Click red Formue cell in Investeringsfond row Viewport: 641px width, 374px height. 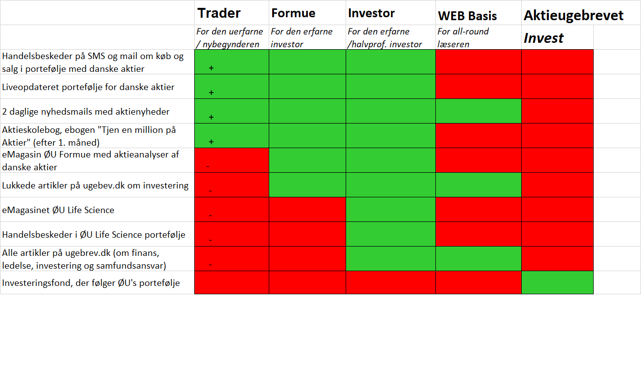pyautogui.click(x=307, y=282)
